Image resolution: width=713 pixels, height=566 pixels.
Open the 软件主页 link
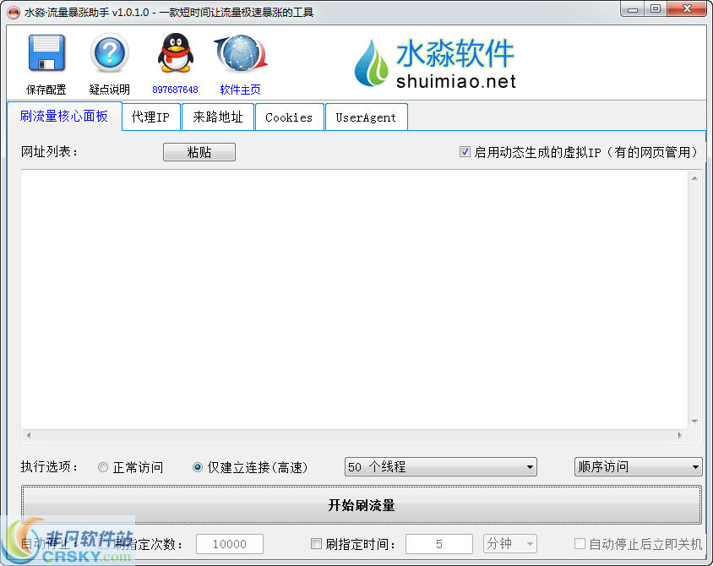[x=240, y=90]
